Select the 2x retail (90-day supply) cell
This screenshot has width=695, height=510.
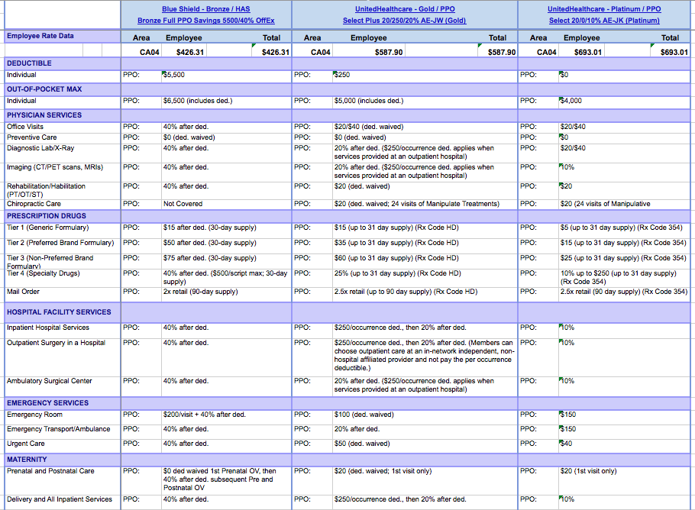[226, 295]
